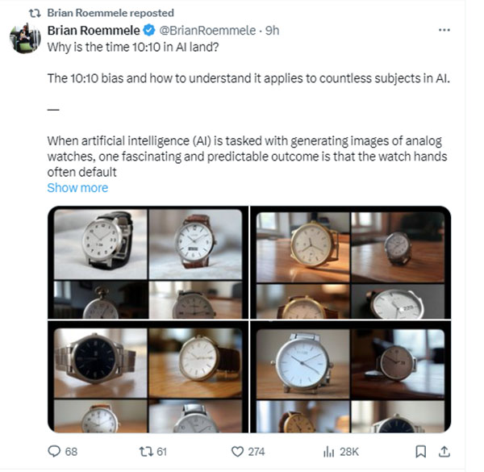Open the three-dot more options menu
Image resolution: width=484 pixels, height=472 pixels.
pyautogui.click(x=444, y=30)
